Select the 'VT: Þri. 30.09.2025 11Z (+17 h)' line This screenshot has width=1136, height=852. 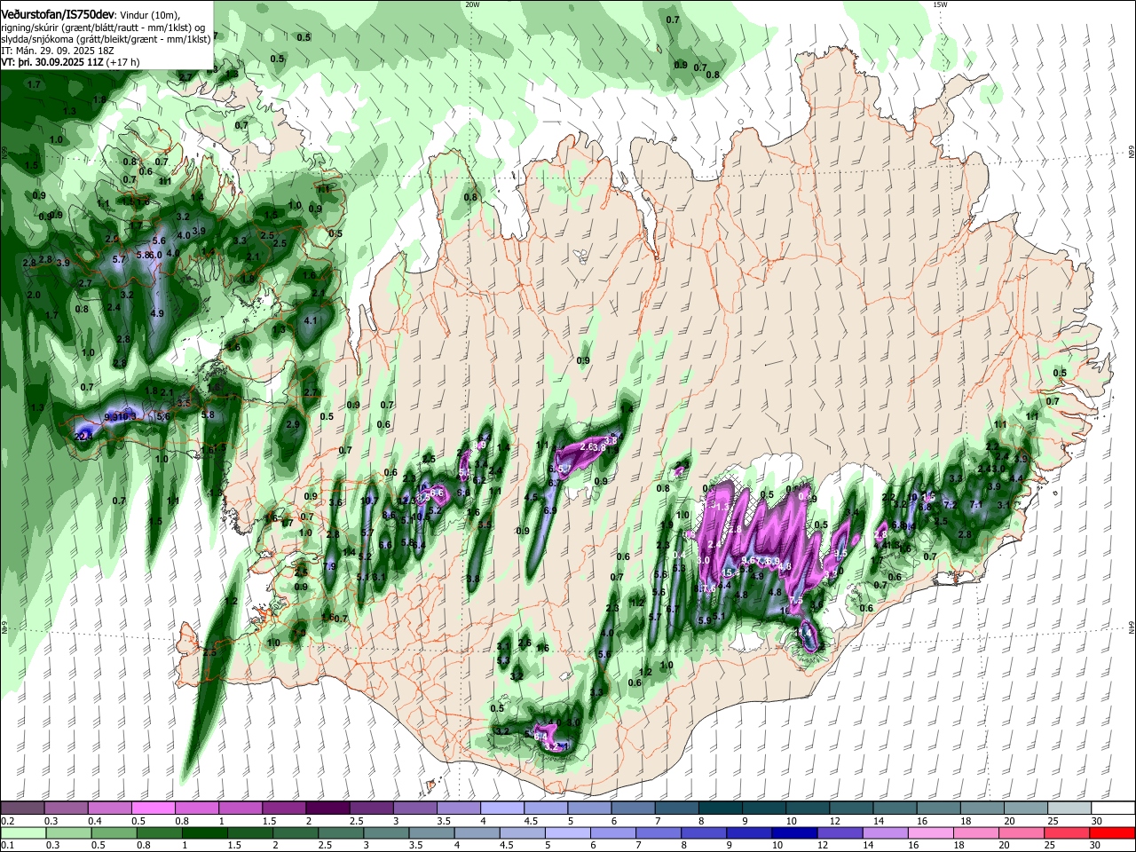coord(70,62)
